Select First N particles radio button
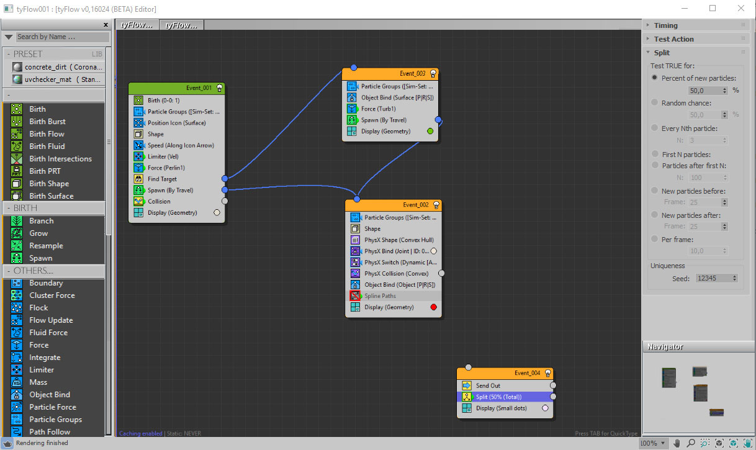Image resolution: width=756 pixels, height=450 pixels. pyautogui.click(x=655, y=154)
